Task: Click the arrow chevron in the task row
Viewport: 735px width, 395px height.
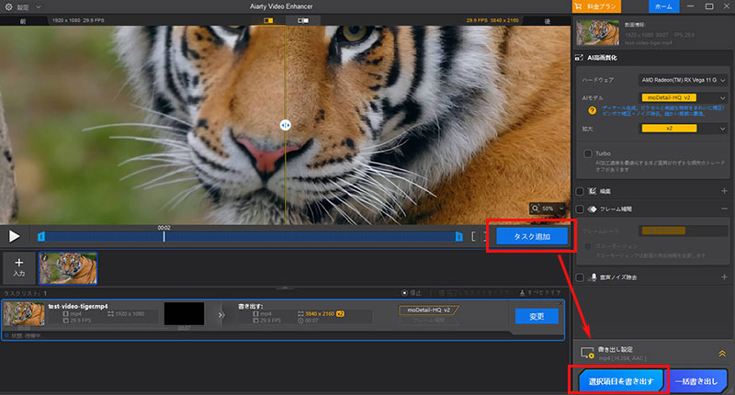Action: (x=220, y=315)
